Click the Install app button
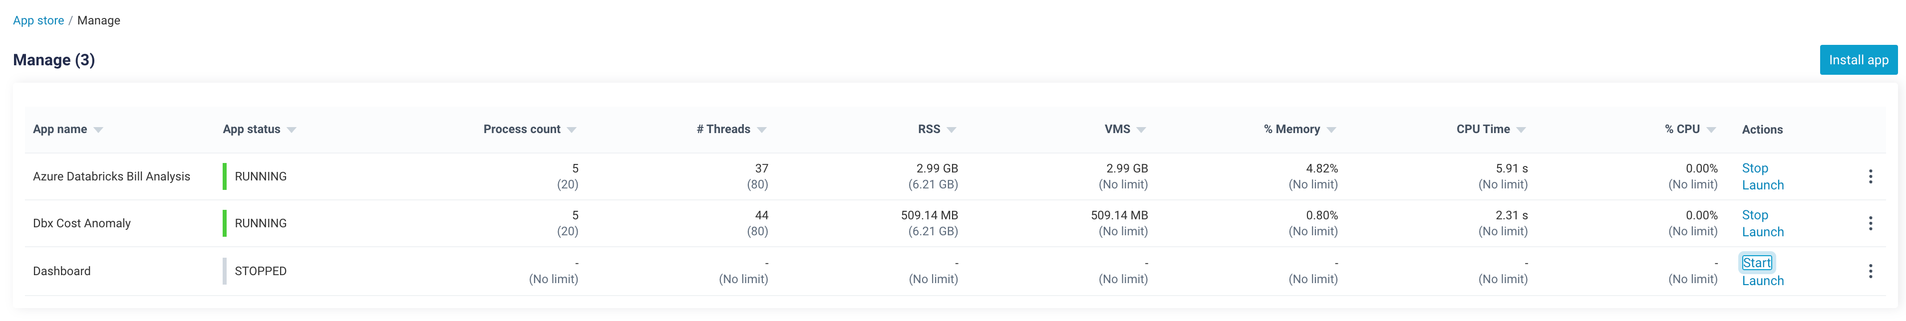 click(1859, 60)
